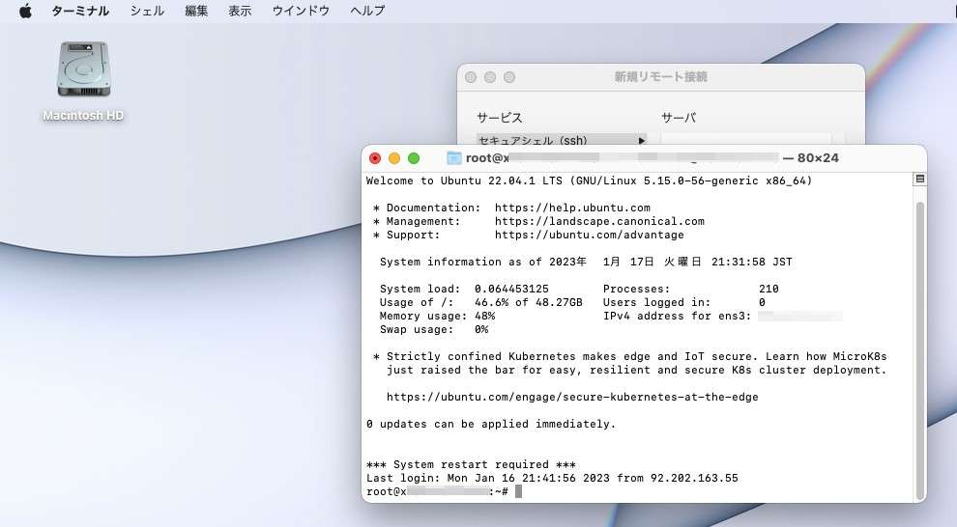957x527 pixels.
Task: Click the https://landscape.canonical.com URL
Action: (599, 221)
